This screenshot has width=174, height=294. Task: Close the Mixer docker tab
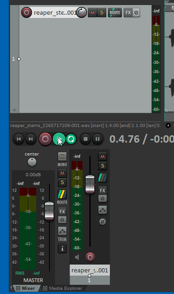tap(18, 288)
